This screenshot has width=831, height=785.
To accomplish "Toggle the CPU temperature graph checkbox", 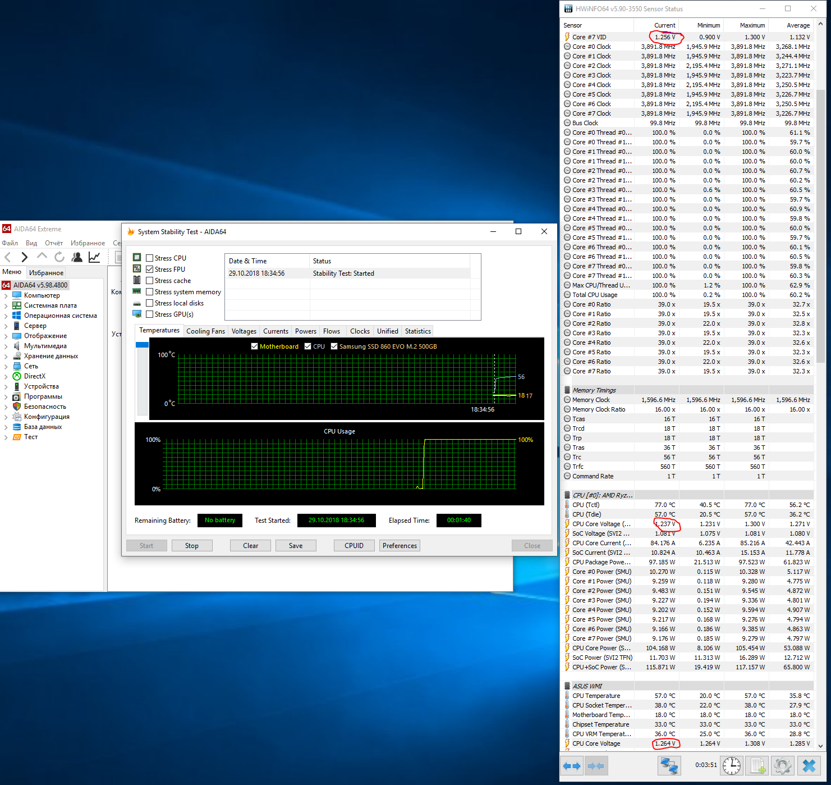I will coord(308,346).
